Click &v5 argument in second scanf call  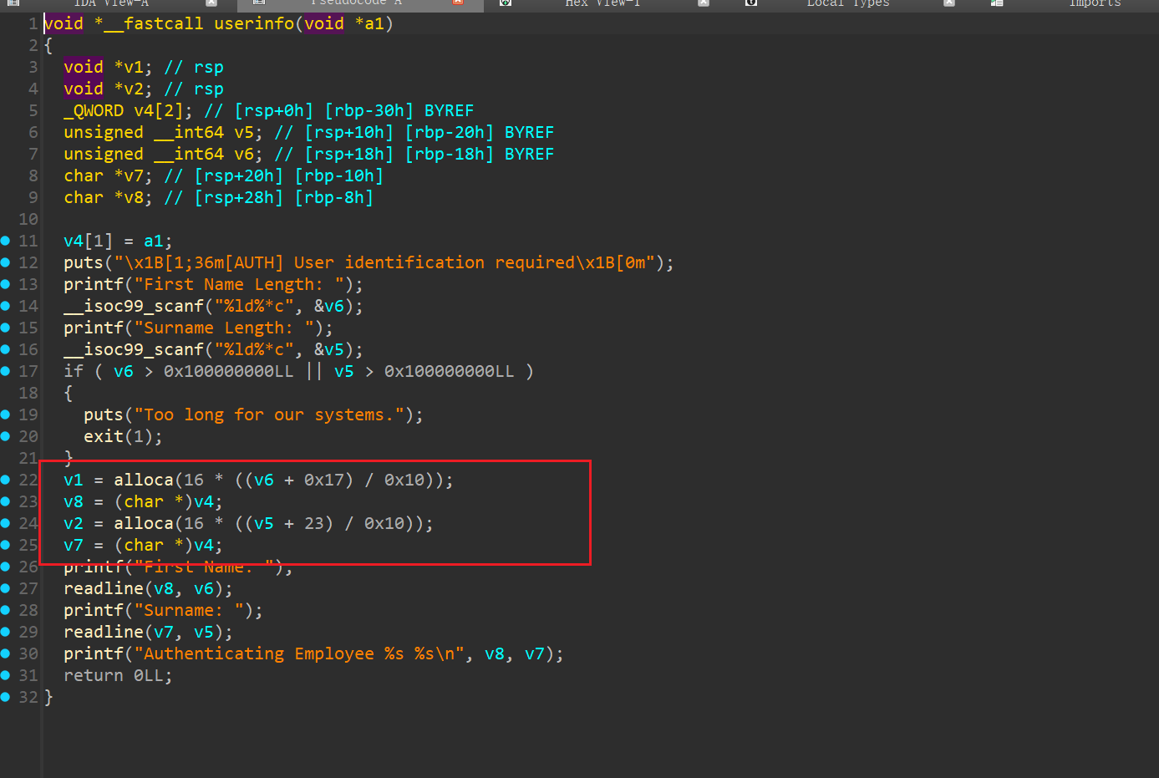pos(329,349)
